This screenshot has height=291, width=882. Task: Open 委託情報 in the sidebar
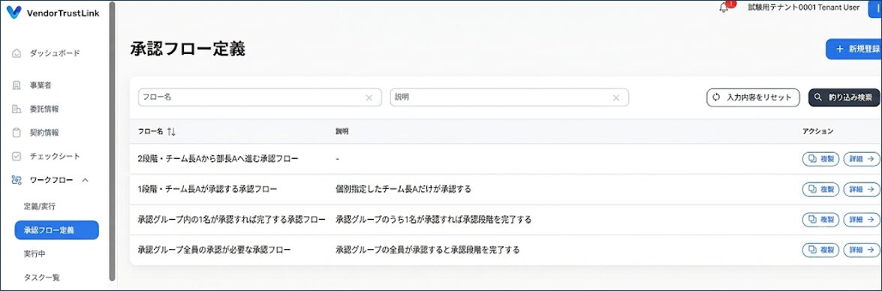click(x=44, y=109)
